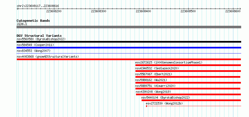
Task: Select red bar under nsv5988162 label
Action: [188, 83]
